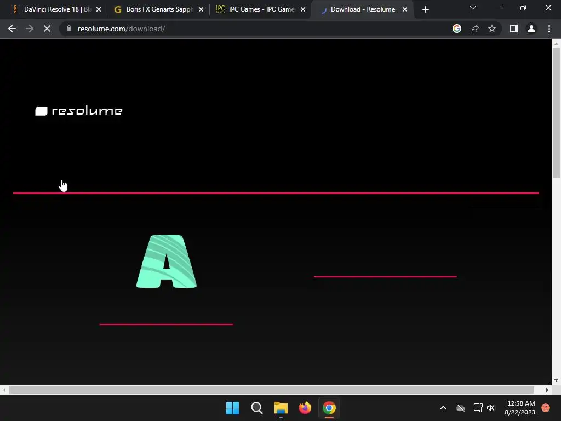
Task: Open Windows Search from the taskbar
Action: click(x=257, y=408)
